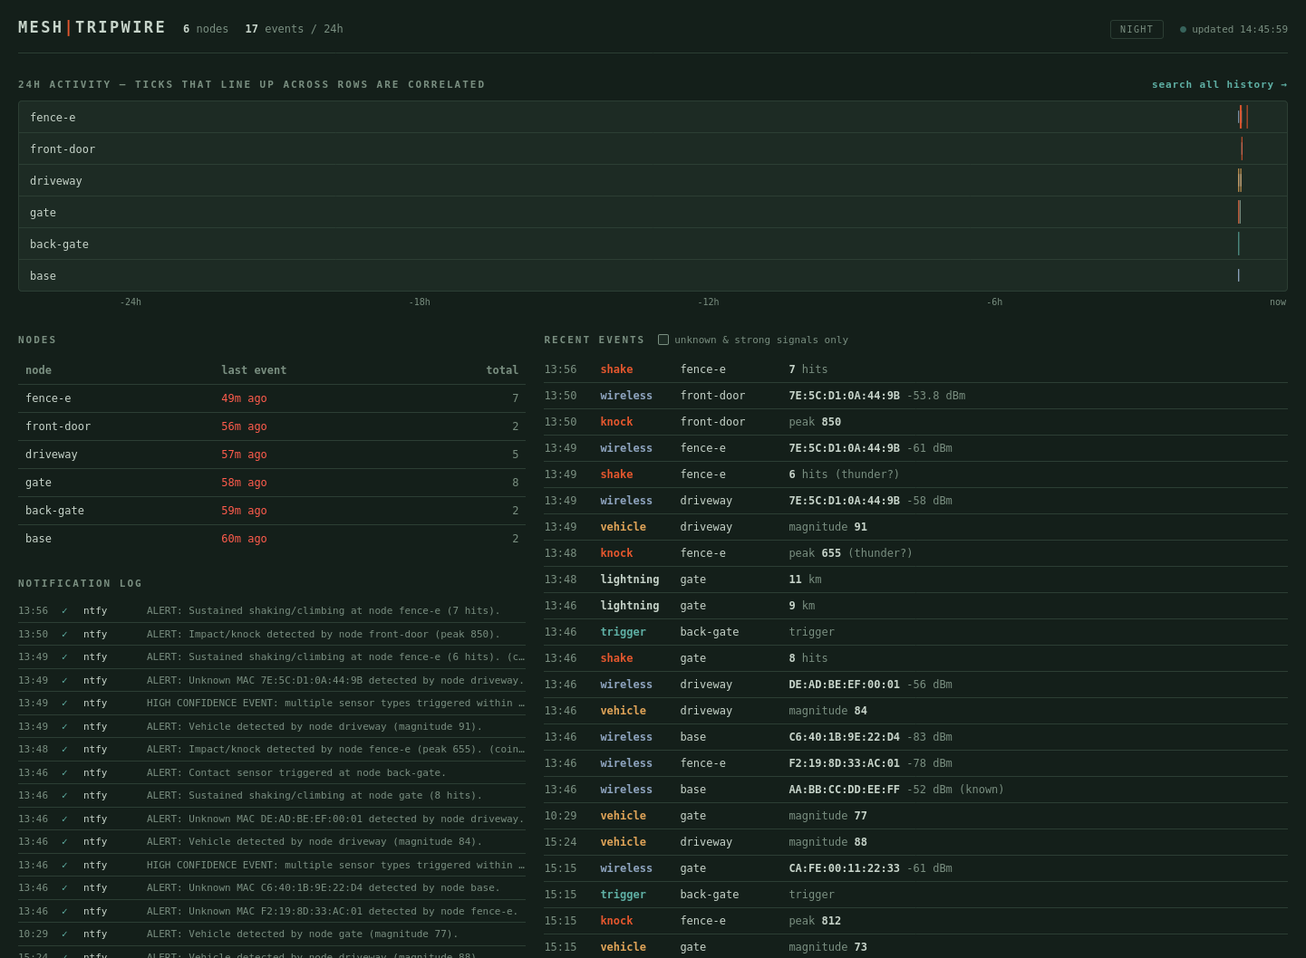Click notification Contact sensor triggered at back-gate
The width and height of the screenshot is (1306, 958).
(272, 772)
